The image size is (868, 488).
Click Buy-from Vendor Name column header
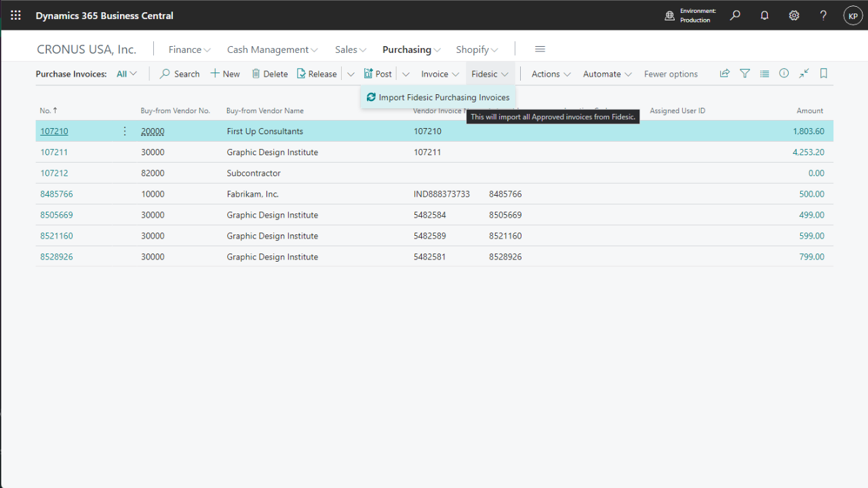[265, 110]
